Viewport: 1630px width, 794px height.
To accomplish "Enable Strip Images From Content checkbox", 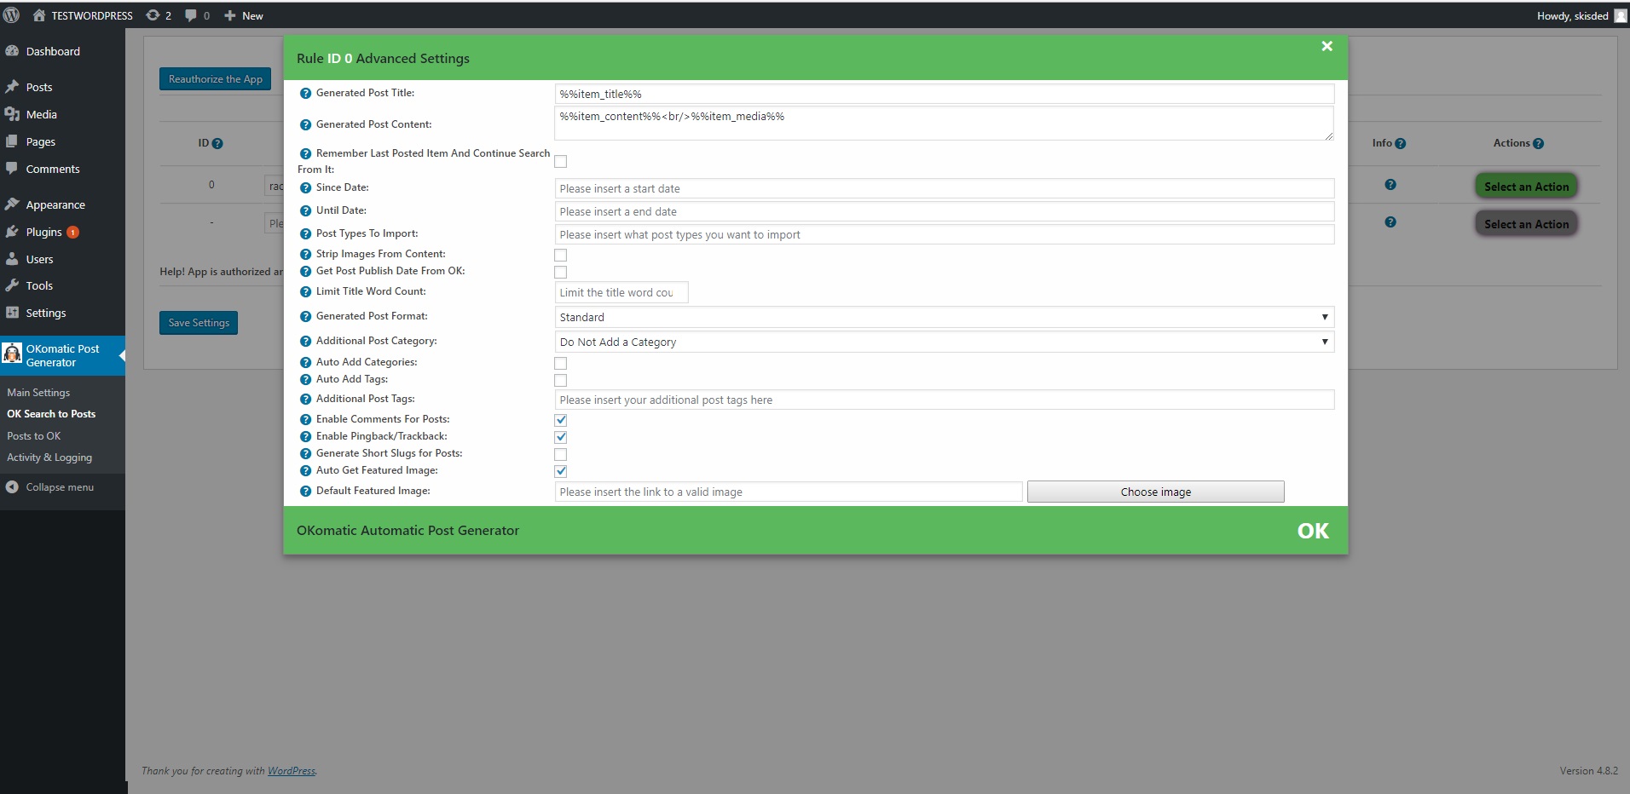I will [x=560, y=256].
